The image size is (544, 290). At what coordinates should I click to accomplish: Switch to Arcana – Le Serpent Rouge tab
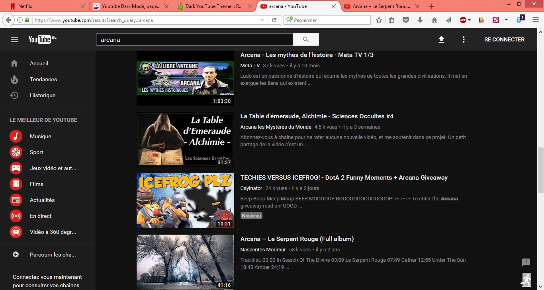(381, 6)
